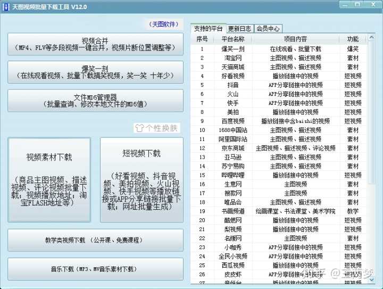Click the app icon in the title bar
Screen dimensions: 383x289
[6, 6]
